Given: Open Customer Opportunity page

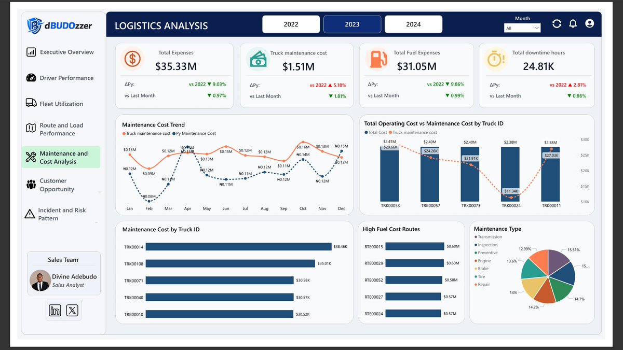Looking at the screenshot, I should 61,185.
